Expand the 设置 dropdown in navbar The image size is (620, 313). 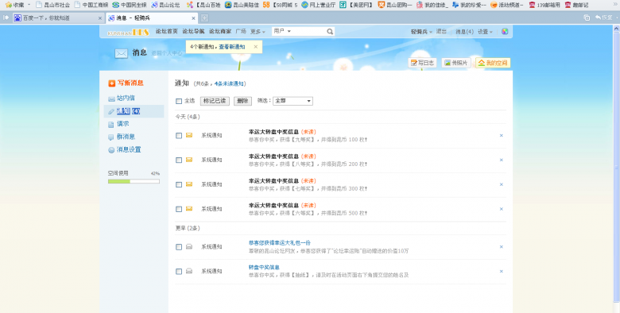(x=485, y=32)
